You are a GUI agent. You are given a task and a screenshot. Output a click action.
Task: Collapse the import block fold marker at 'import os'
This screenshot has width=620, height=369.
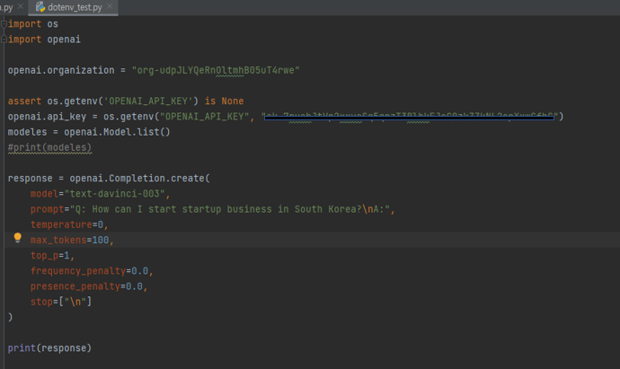(x=4, y=24)
